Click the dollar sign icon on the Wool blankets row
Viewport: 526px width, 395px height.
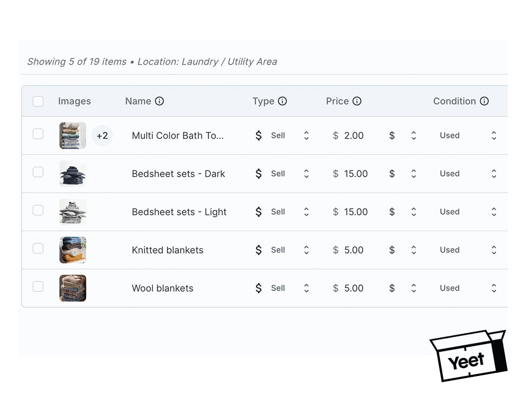258,288
